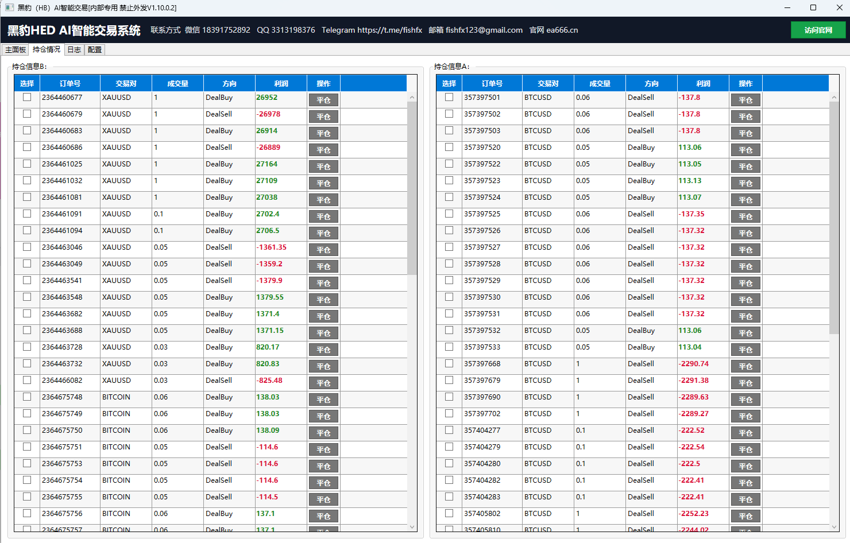This screenshot has width=850, height=543.
Task: Click the app icon in the title bar
Action: (x=9, y=7)
